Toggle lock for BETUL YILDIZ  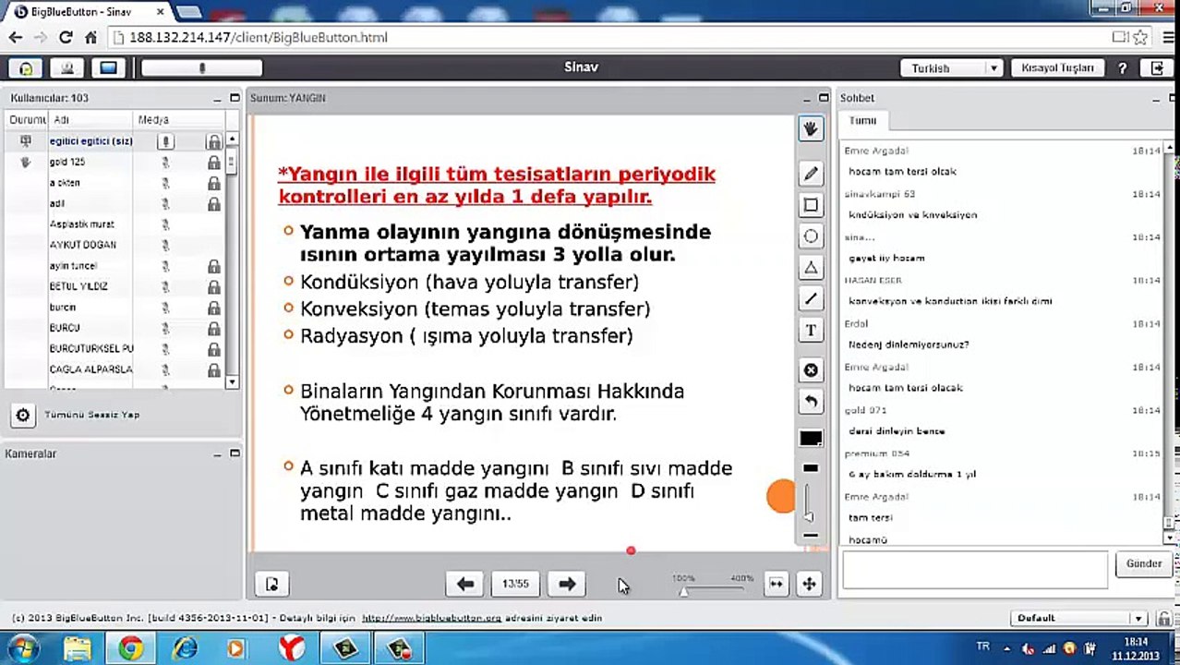coord(213,286)
